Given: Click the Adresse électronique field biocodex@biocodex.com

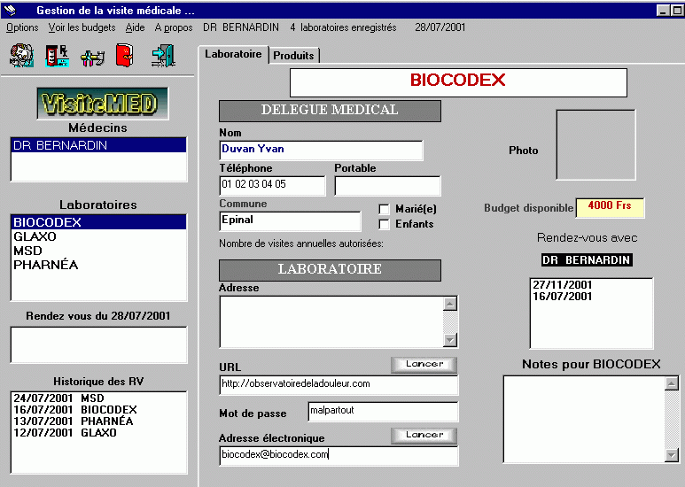Looking at the screenshot, I should 339,456.
